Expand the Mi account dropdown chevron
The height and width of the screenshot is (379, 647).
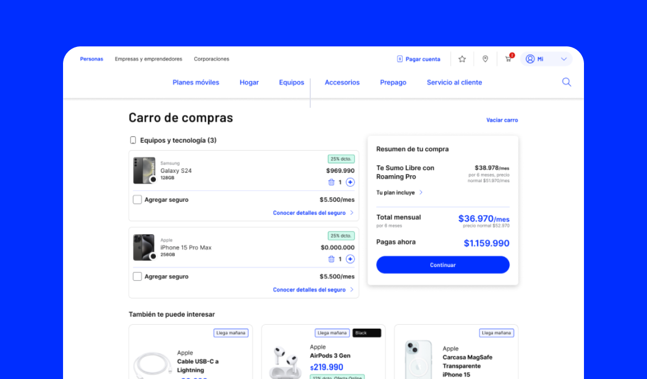pyautogui.click(x=564, y=59)
